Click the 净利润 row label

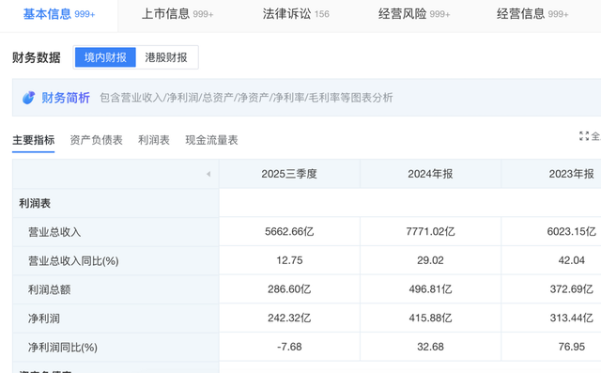pos(44,319)
